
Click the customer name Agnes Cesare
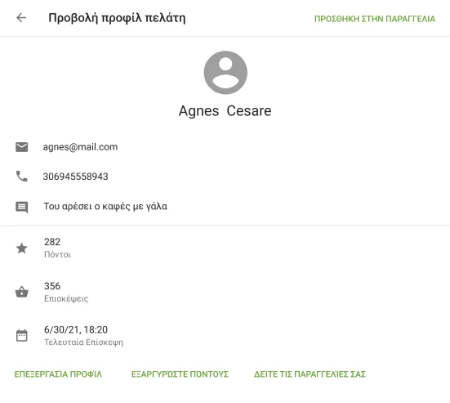pyautogui.click(x=225, y=111)
